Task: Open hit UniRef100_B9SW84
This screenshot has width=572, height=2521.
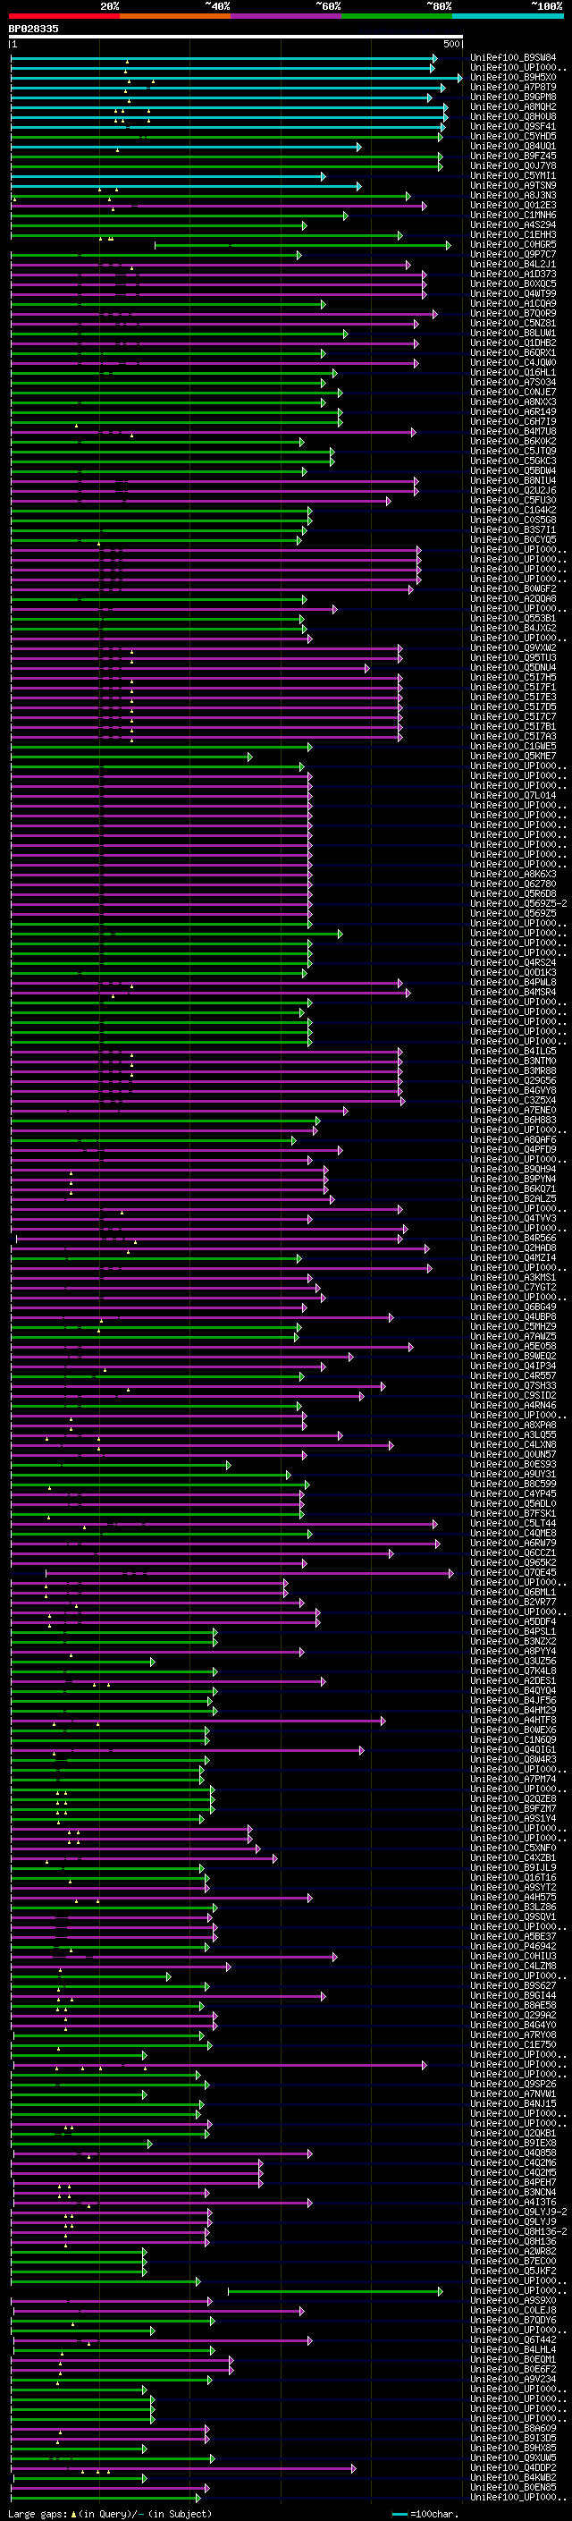Action: tap(513, 58)
